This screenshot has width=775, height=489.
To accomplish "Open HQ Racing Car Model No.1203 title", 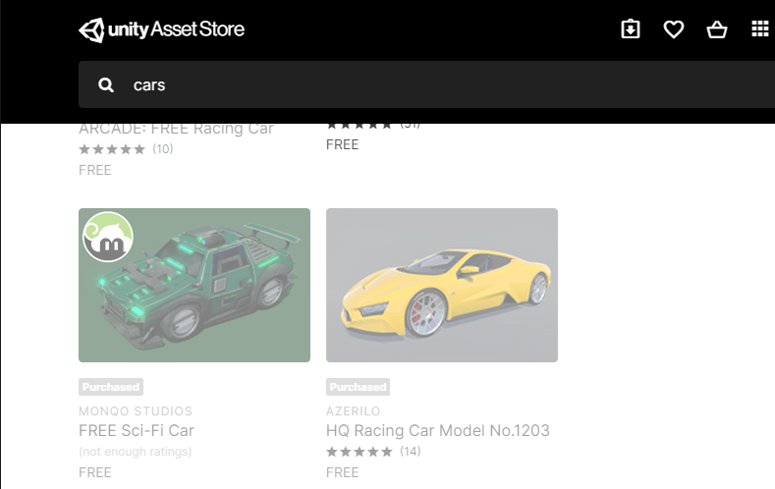I will (x=437, y=430).
